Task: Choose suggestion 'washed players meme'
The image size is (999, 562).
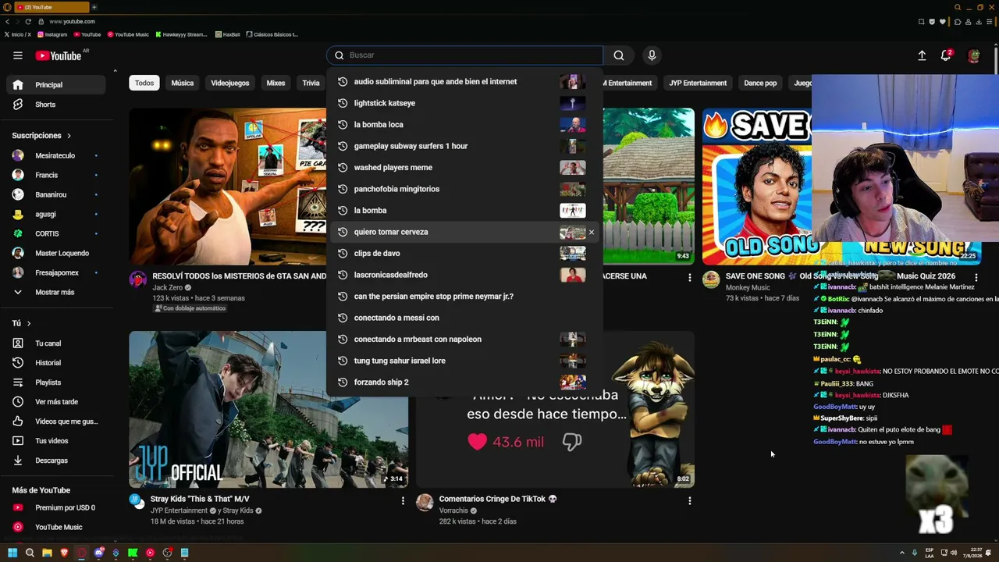Action: [x=464, y=168]
